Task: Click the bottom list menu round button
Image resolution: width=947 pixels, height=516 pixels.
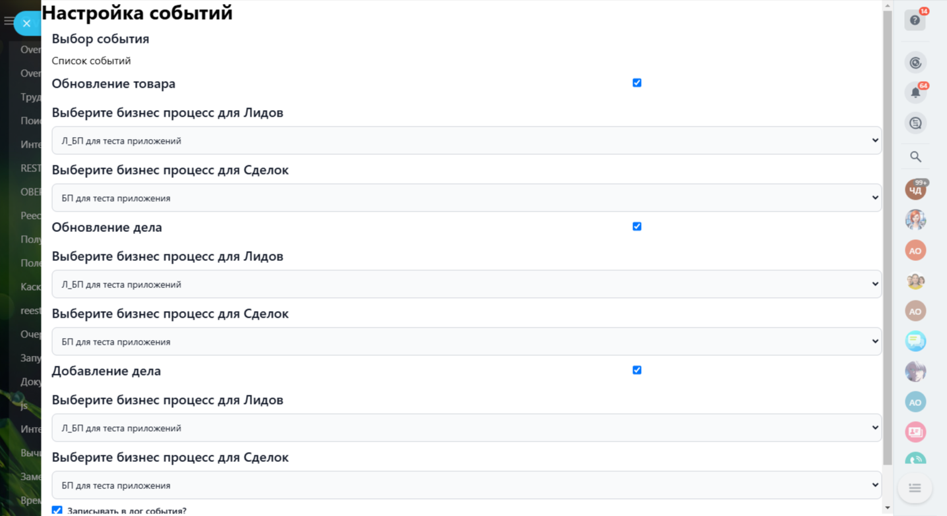Action: 915,488
